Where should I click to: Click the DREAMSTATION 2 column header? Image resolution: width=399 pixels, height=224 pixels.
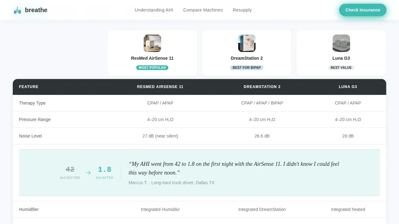[x=262, y=87]
